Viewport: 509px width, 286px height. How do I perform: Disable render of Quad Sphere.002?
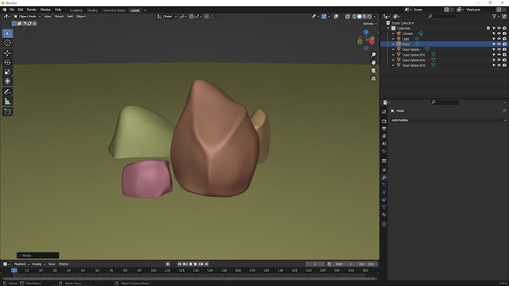coord(504,60)
